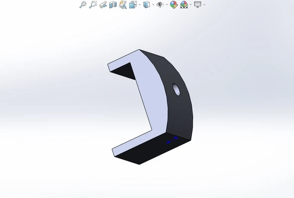Open the Dynamic Annotation Views icon

pyautogui.click(x=123, y=4)
